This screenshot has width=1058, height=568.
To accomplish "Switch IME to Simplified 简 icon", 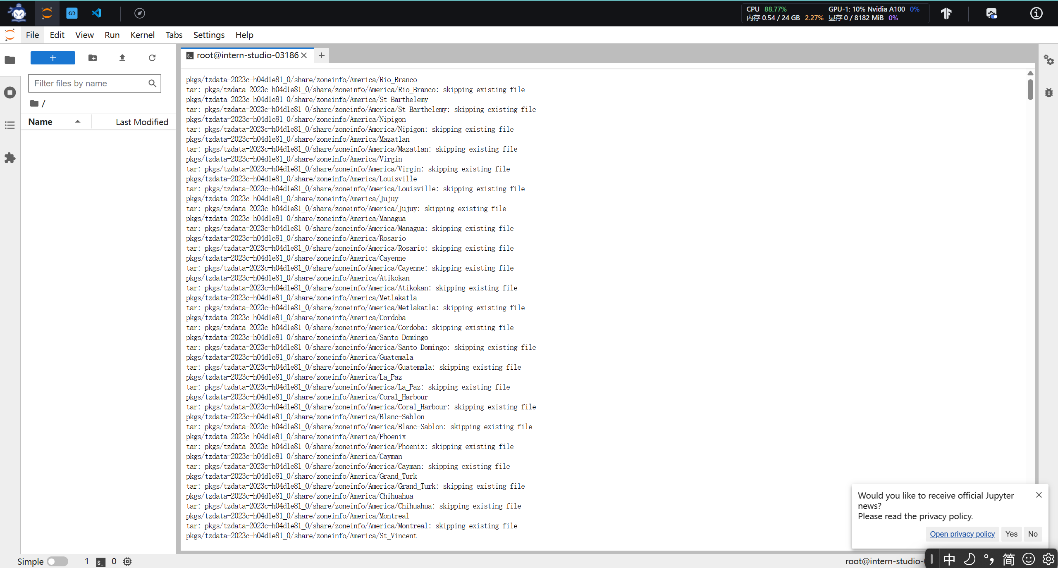I will point(1009,559).
